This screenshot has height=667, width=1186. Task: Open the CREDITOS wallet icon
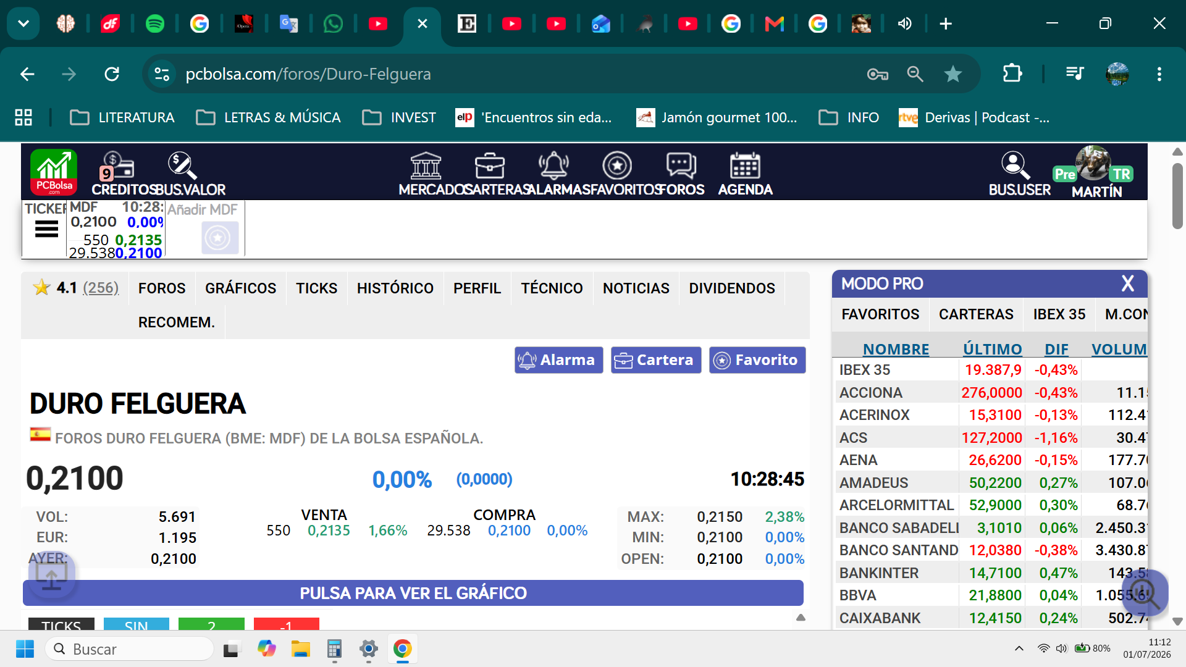click(118, 166)
